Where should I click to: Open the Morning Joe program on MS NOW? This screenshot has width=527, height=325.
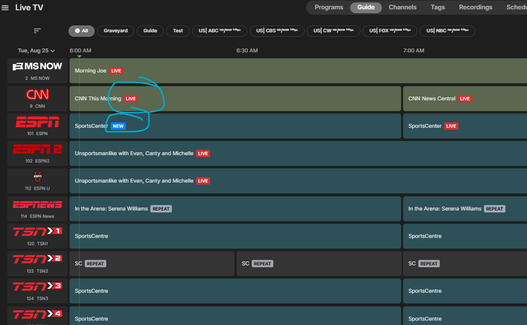point(298,70)
